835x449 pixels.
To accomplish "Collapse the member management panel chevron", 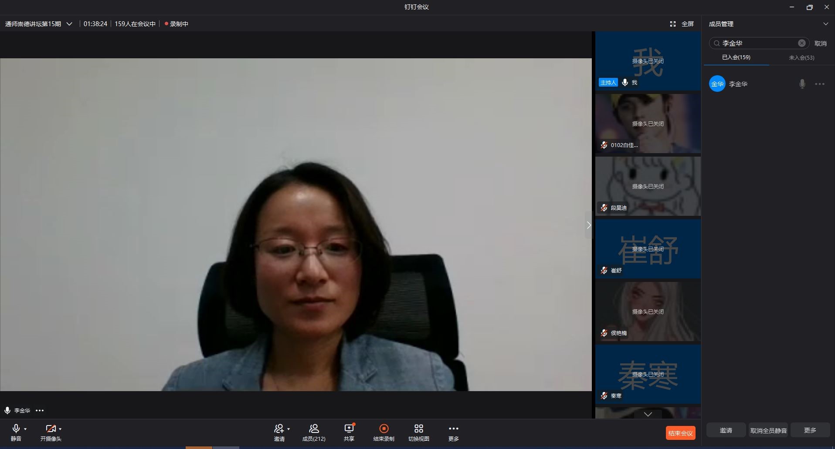I will click(x=825, y=24).
